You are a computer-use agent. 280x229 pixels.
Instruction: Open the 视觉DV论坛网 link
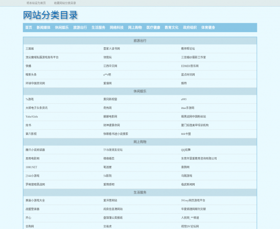[190, 226]
